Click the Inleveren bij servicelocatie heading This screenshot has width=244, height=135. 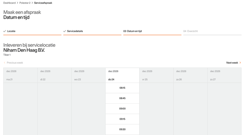pyautogui.click(x=29, y=45)
